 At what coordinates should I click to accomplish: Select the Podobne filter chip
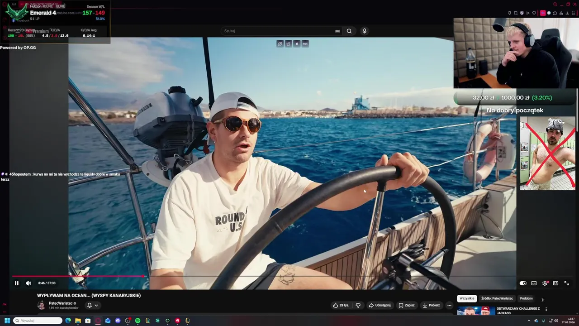526,298
